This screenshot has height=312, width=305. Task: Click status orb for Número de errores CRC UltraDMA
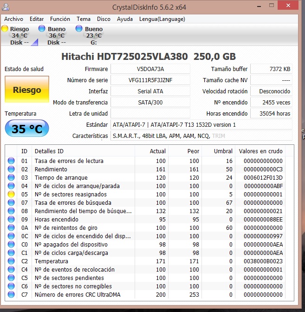(x=11, y=295)
